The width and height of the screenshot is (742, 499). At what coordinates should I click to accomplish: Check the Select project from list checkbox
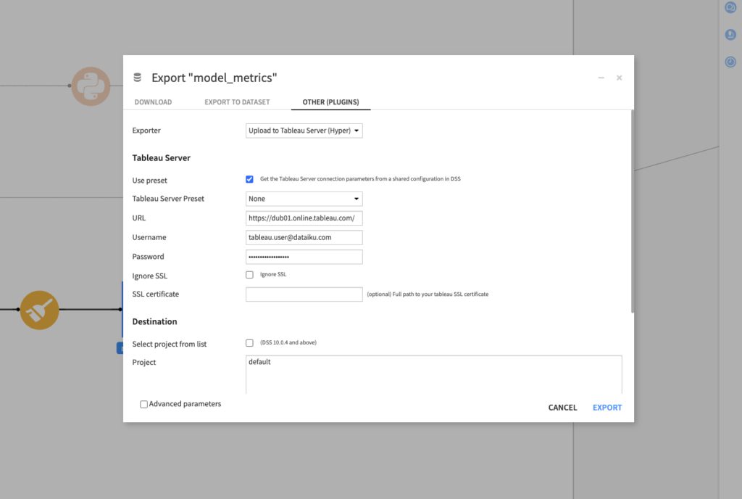pos(249,342)
